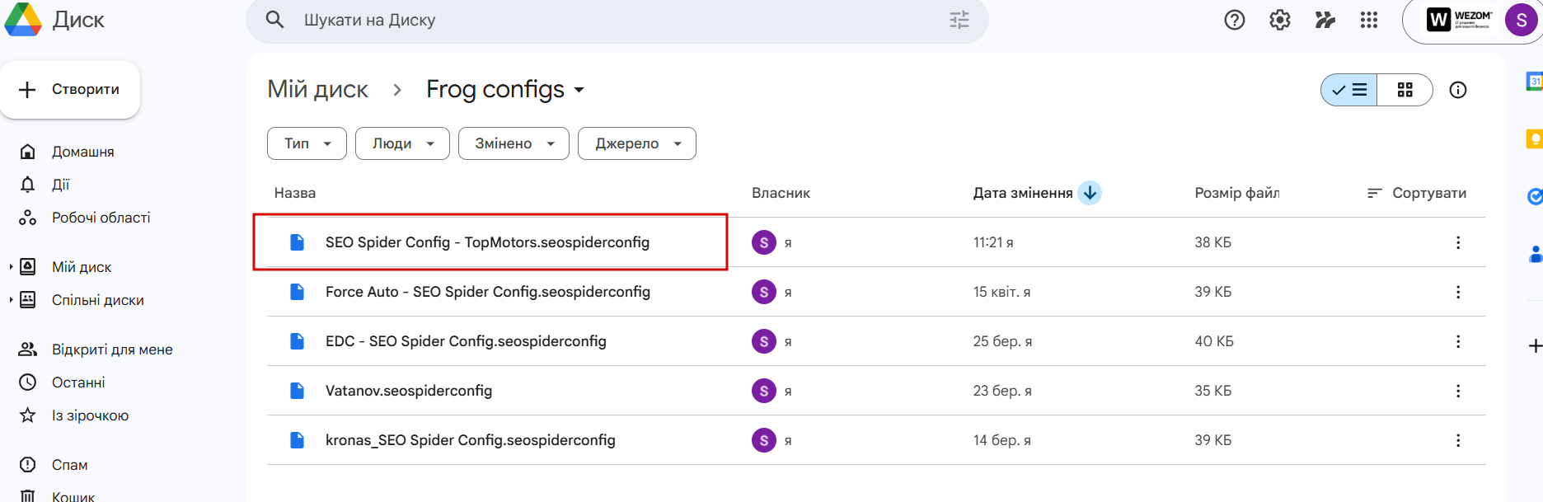
Task: Navigate to Мій диск breadcrumb
Action: pos(317,89)
